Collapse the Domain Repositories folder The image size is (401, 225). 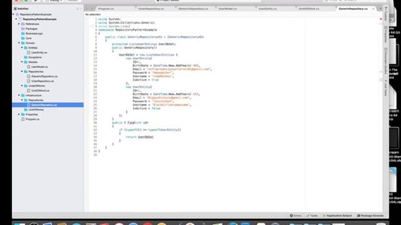(x=22, y=72)
